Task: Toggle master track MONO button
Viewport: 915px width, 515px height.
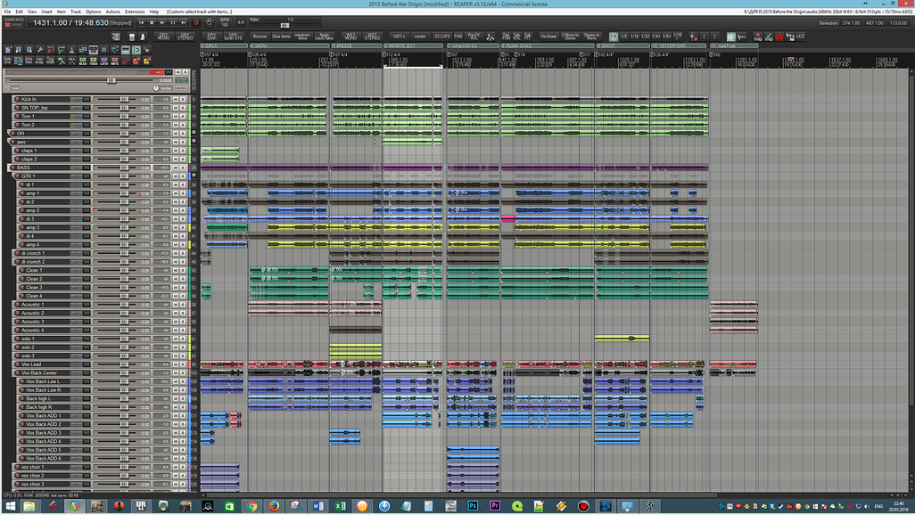Action: (x=181, y=88)
